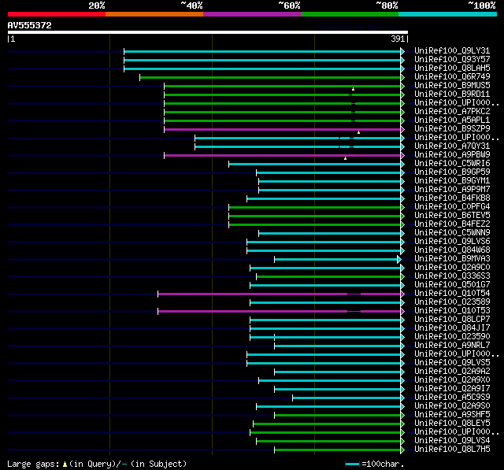Select hit label UniRef100_C5WNN9
Screen dimensions: 504x470
[452, 233]
